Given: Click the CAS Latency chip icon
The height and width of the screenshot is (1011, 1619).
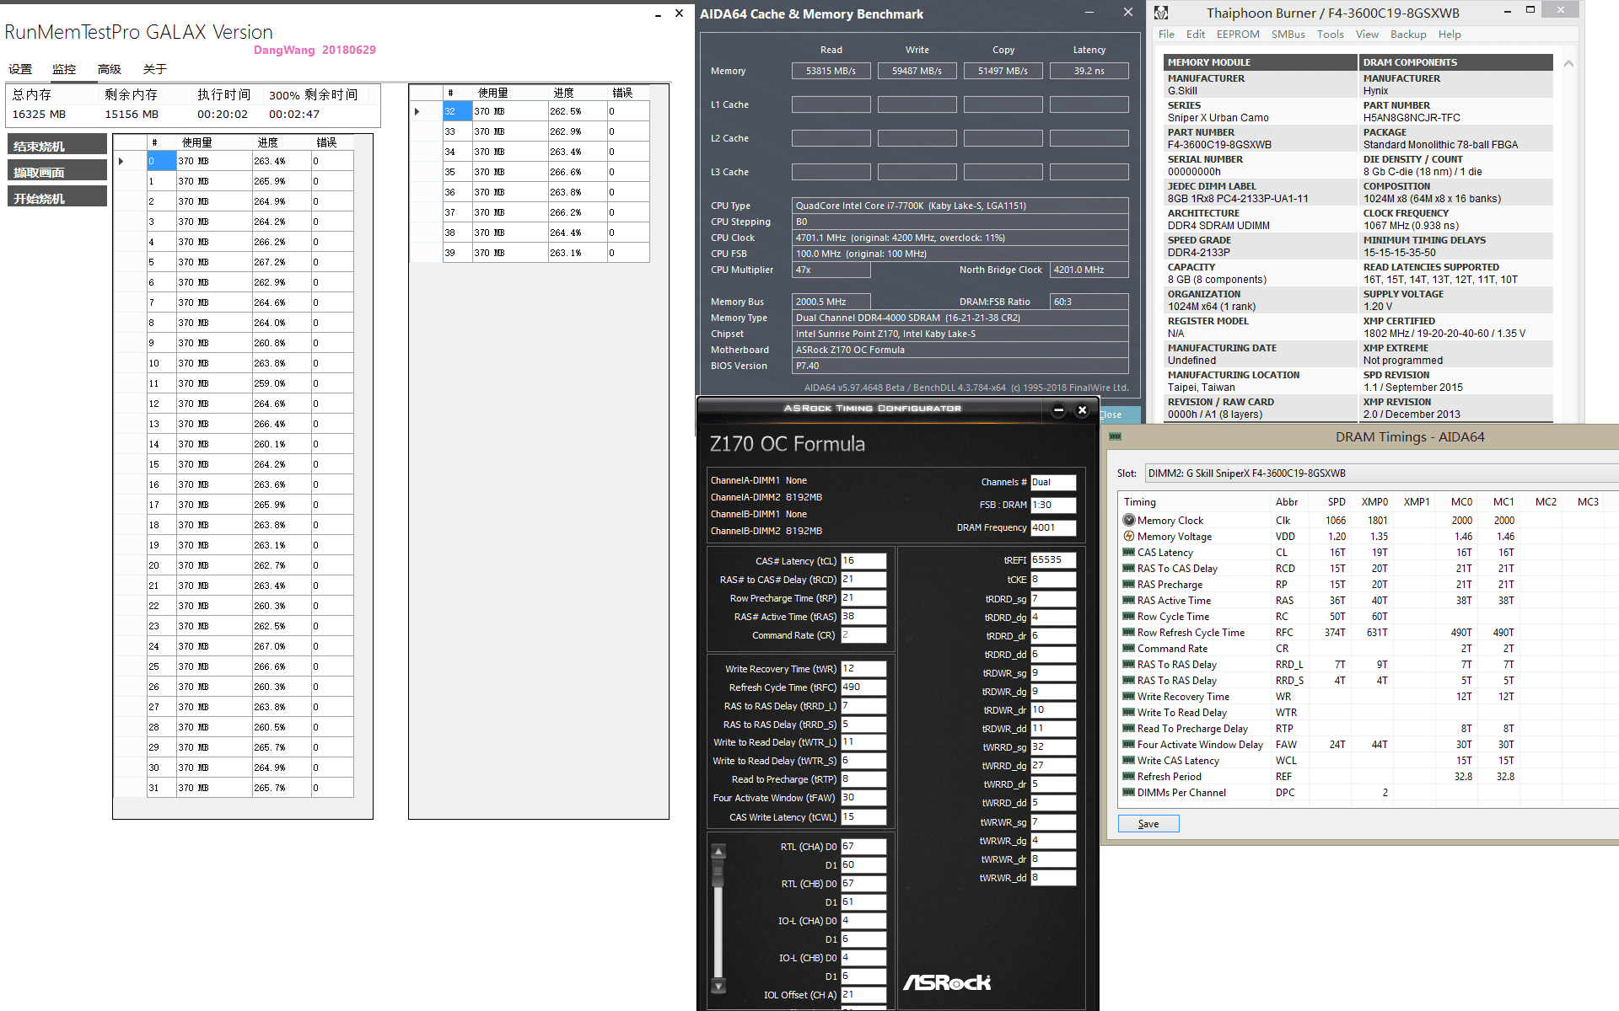Looking at the screenshot, I should tap(1128, 553).
